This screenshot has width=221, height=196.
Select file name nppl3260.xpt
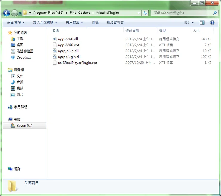tap(68, 45)
